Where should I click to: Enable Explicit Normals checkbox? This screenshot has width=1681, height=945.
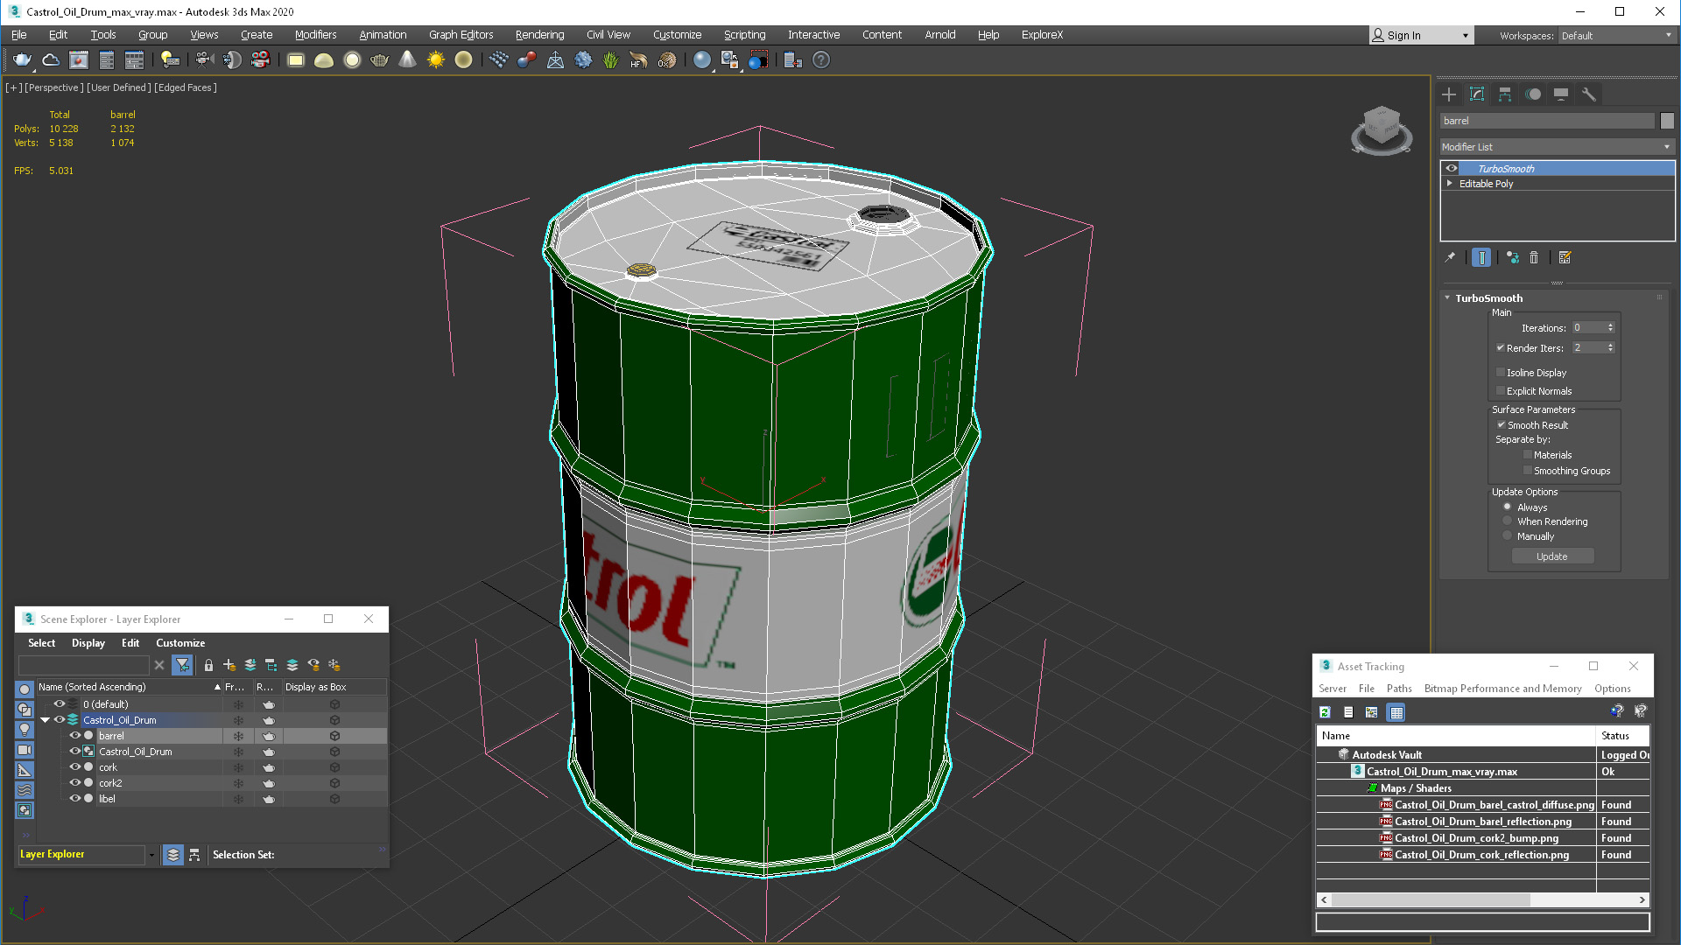click(x=1501, y=391)
